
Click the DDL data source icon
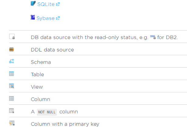(x=12, y=49)
